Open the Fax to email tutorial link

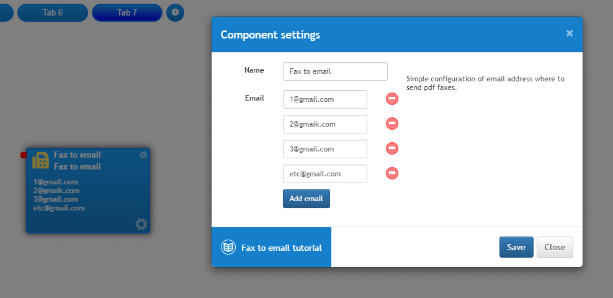(282, 248)
